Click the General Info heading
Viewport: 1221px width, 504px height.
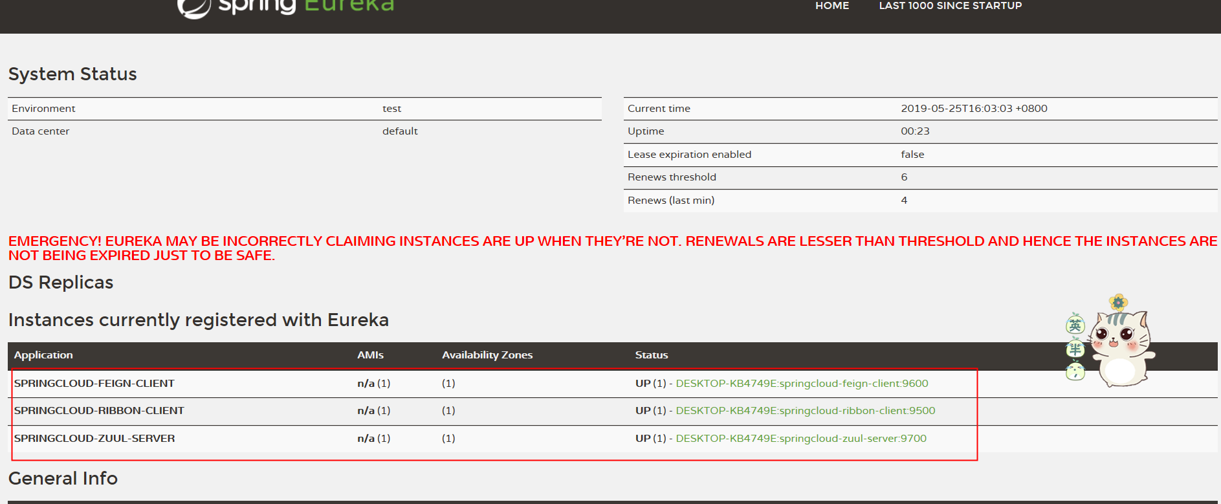coord(63,479)
